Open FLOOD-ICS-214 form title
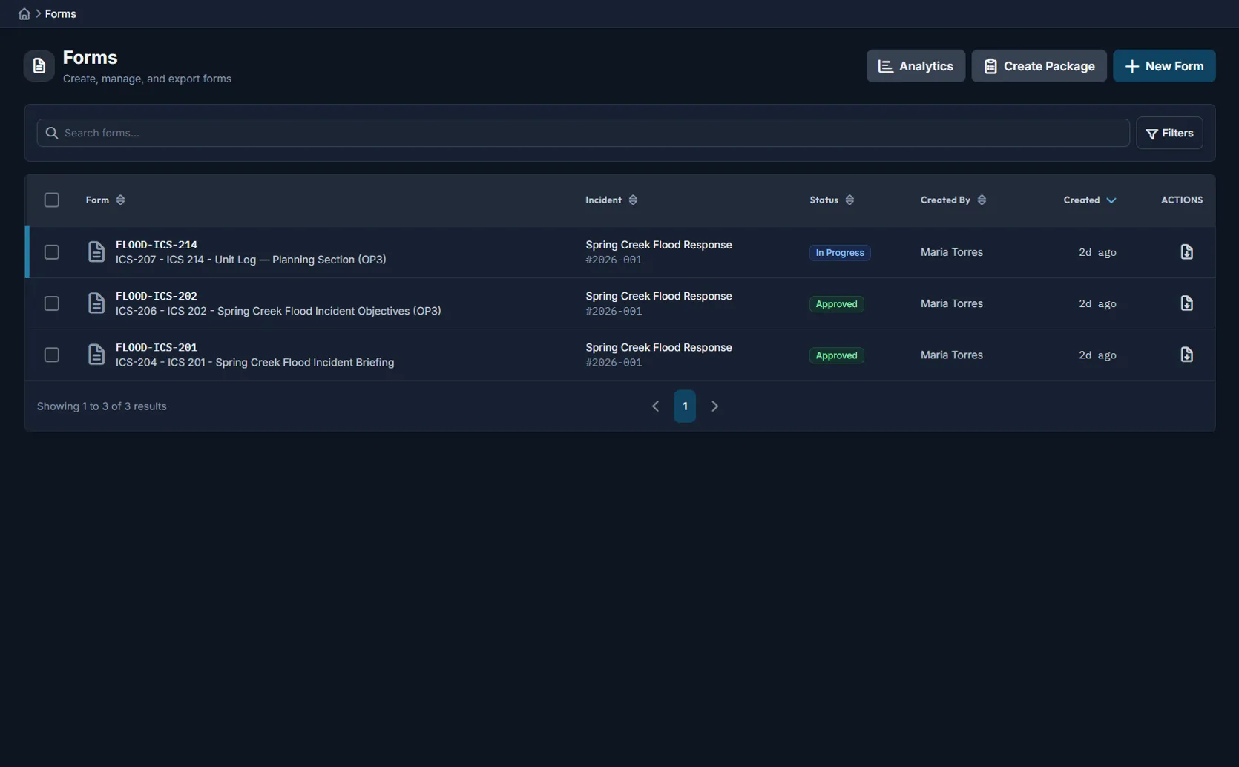The image size is (1239, 767). click(x=157, y=245)
